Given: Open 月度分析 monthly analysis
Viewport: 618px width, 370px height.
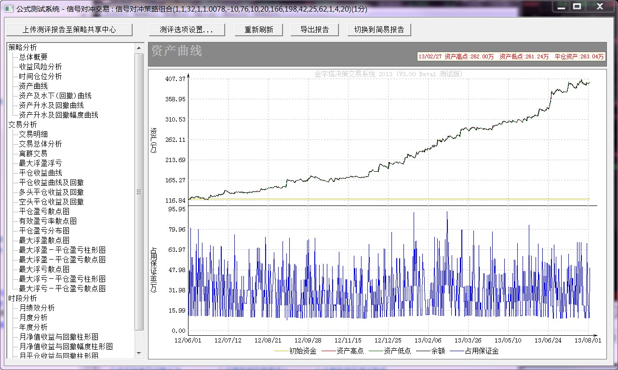Looking at the screenshot, I should point(33,317).
